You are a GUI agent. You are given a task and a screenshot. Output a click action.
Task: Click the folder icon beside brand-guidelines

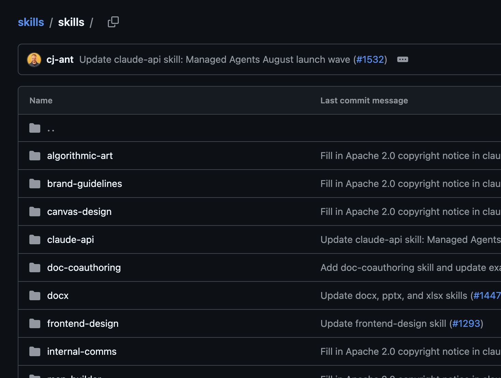point(35,184)
